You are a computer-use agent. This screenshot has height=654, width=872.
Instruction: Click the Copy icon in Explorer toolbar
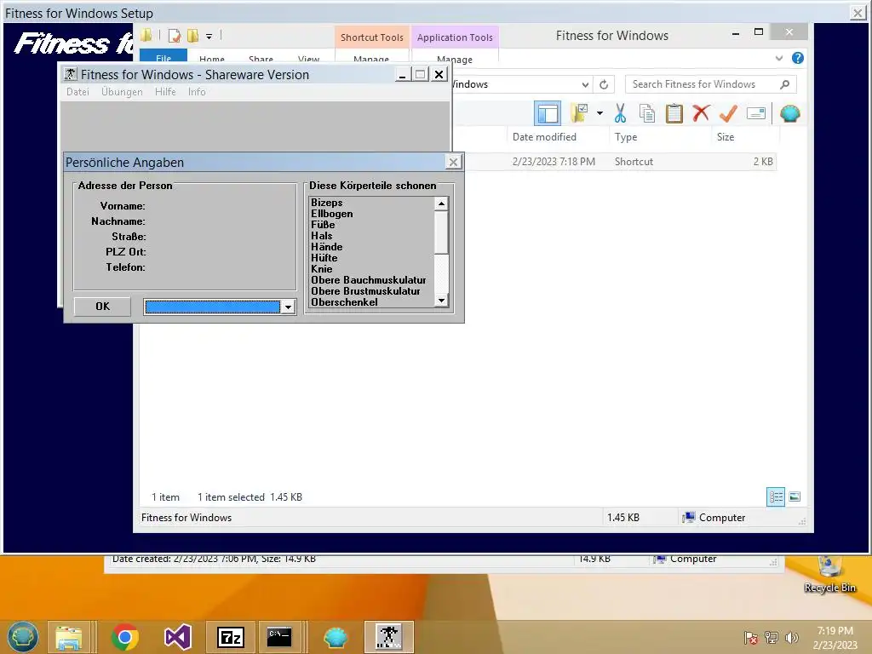coord(647,113)
